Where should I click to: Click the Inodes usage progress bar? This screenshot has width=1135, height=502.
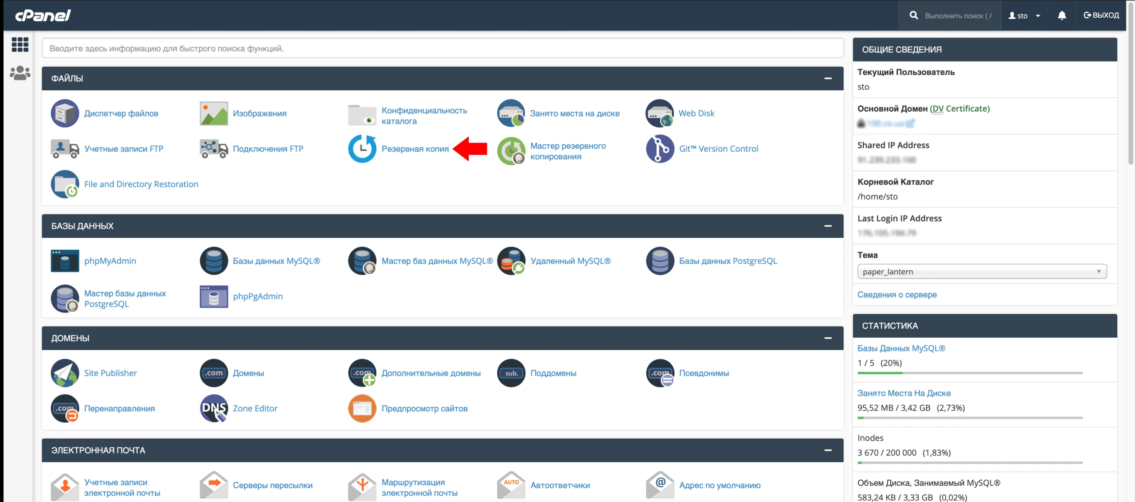point(970,463)
